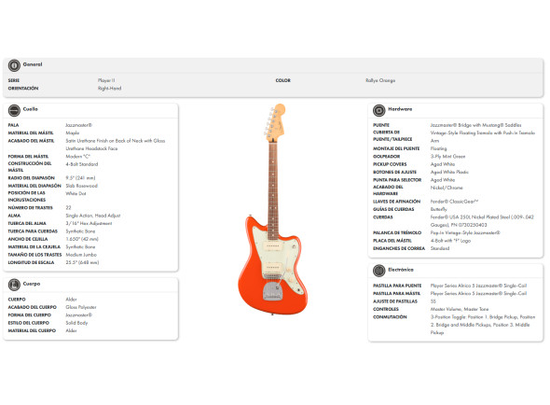
Task: Click the FORMA DEL MÁSTIL label
Action: tap(28, 157)
